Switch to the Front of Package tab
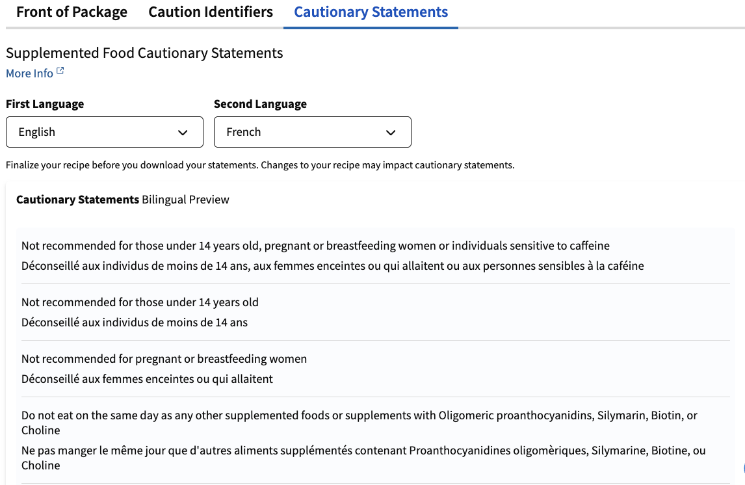This screenshot has width=745, height=485. pyautogui.click(x=72, y=12)
